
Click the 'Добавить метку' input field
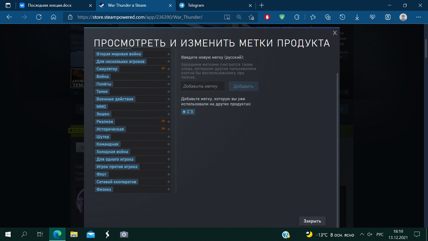pos(203,86)
